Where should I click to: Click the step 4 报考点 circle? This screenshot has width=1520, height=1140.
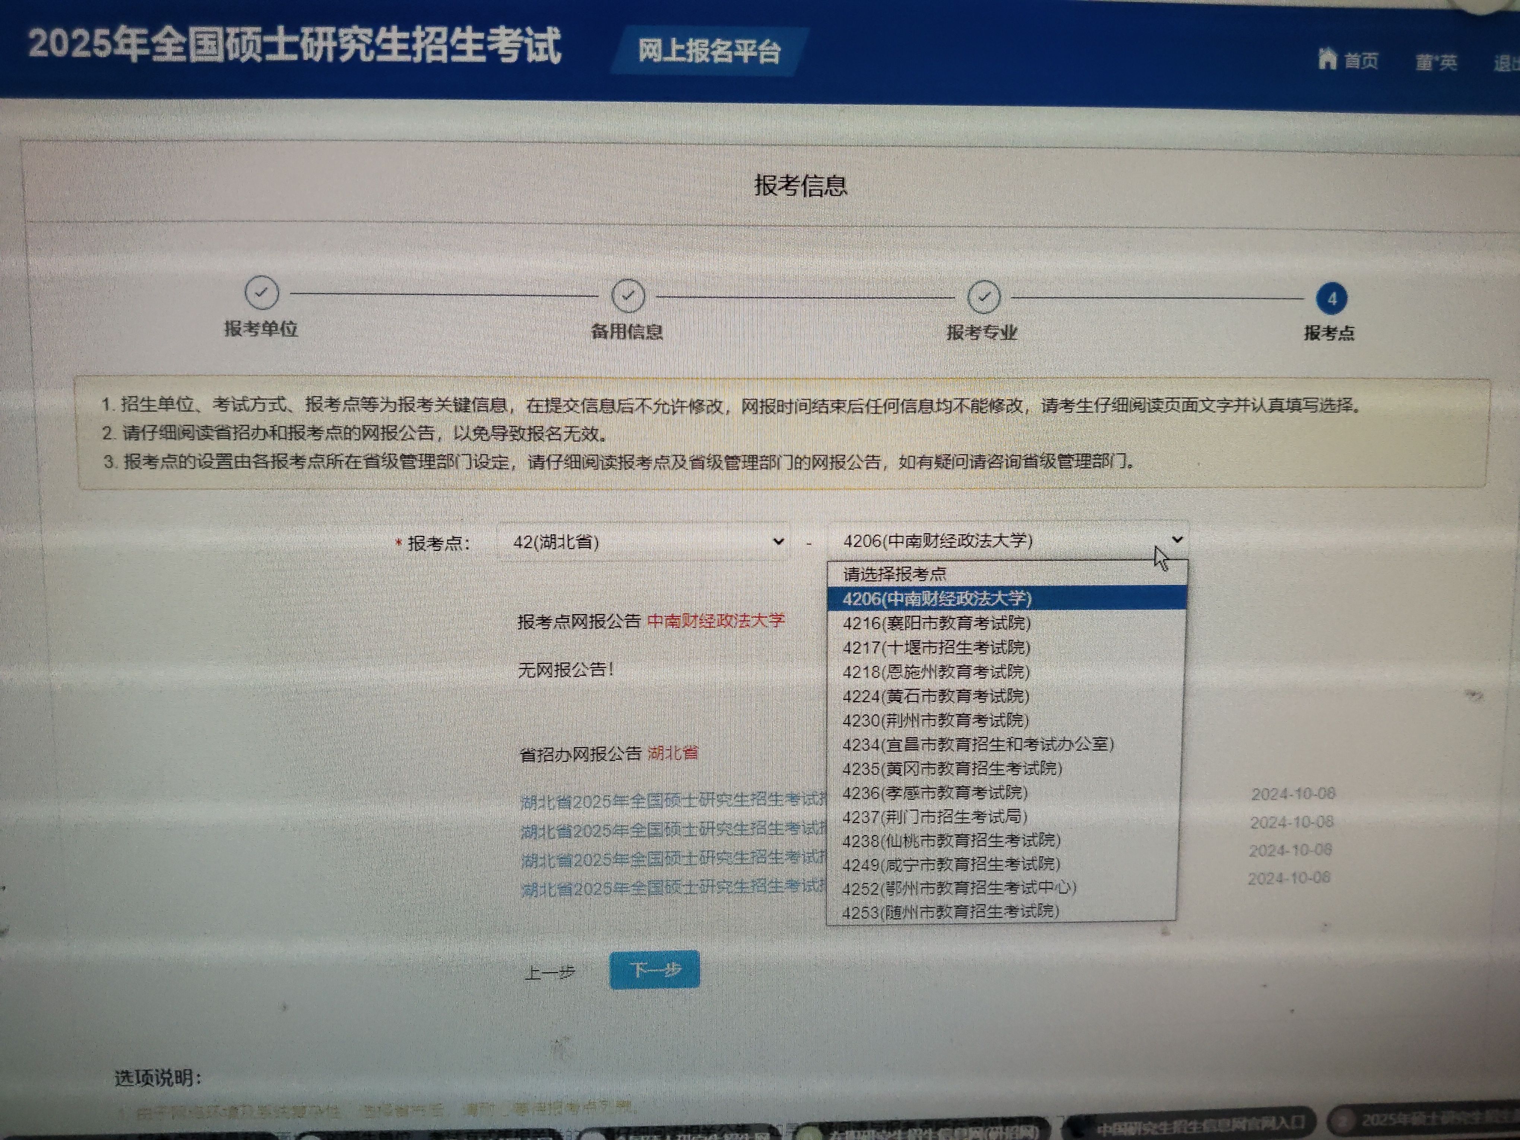(1331, 299)
